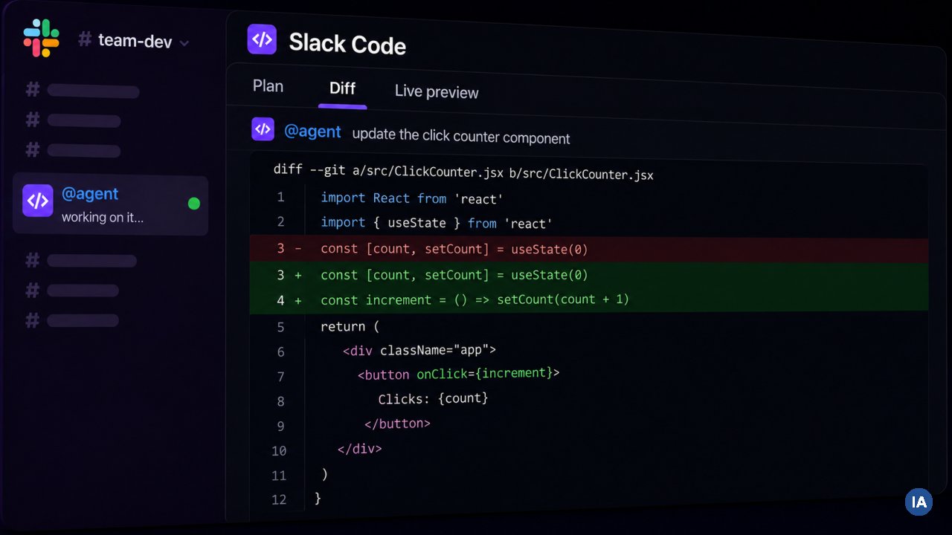The height and width of the screenshot is (535, 952).
Task: Click the message text 'update the click counter component'
Action: pyautogui.click(x=461, y=137)
